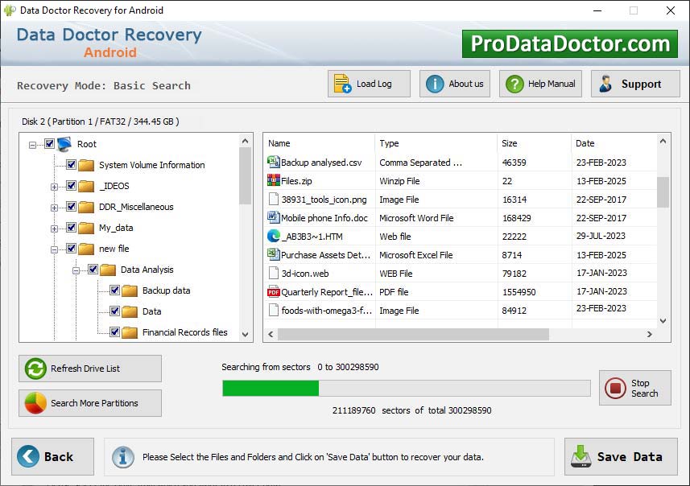This screenshot has width=690, height=486.
Task: Click the web file icon next to _AB3B3~1.HTM
Action: pyautogui.click(x=274, y=237)
